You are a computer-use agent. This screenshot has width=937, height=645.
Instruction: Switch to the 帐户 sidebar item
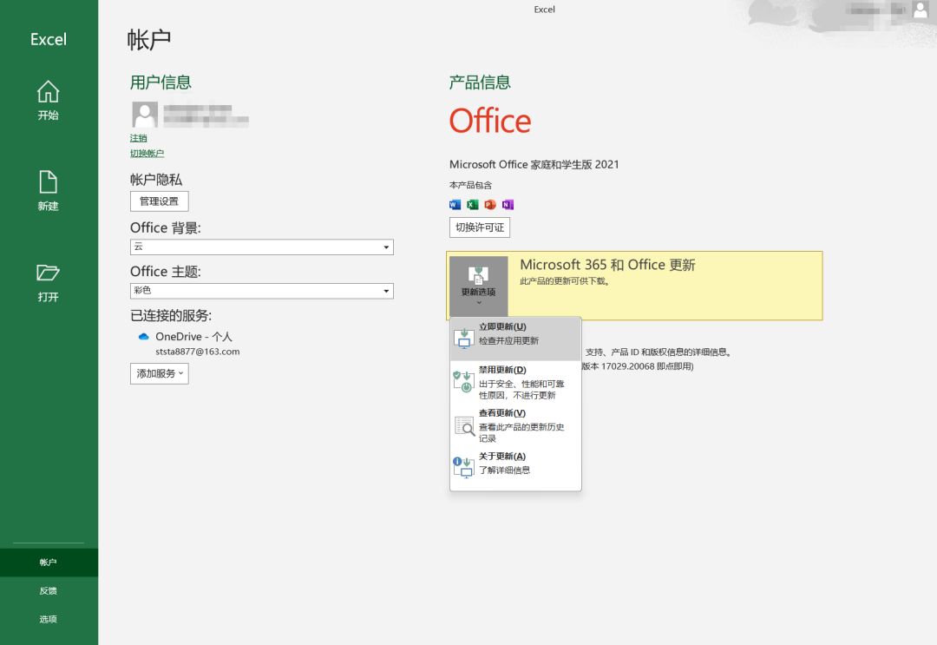click(49, 563)
